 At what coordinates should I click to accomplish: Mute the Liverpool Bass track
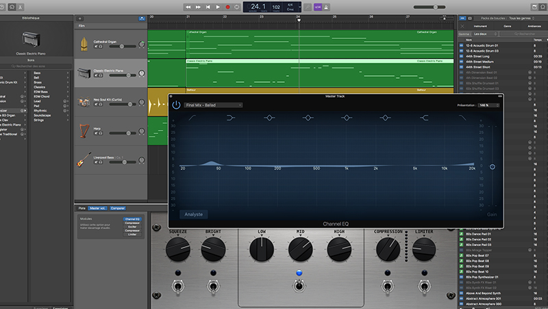[x=95, y=162]
